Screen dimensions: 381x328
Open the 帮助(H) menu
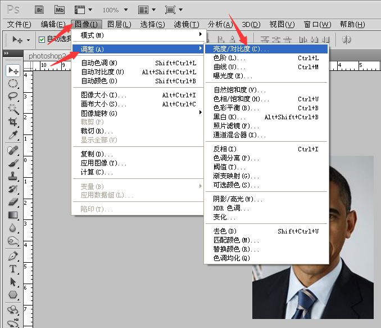click(x=352, y=24)
